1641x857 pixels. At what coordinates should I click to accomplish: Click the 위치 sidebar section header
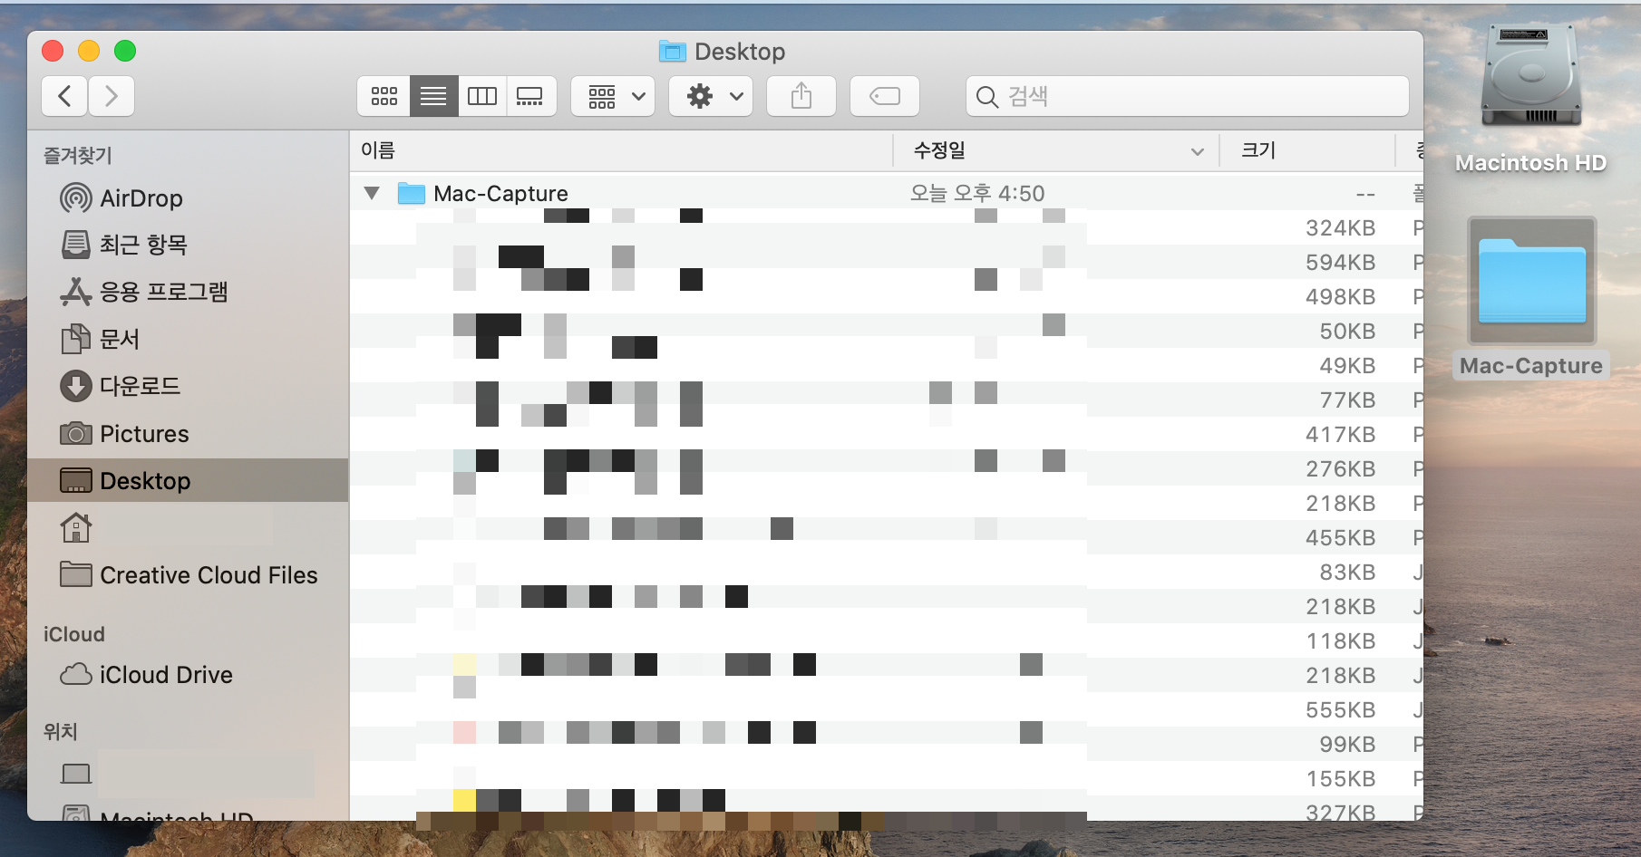point(61,732)
